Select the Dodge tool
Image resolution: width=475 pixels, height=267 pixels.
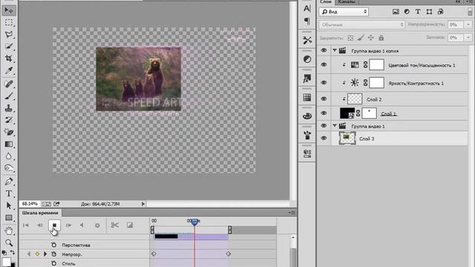(x=9, y=168)
